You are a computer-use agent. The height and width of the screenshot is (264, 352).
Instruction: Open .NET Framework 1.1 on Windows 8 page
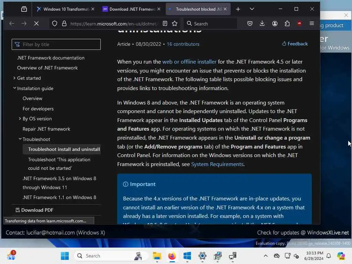(59, 197)
